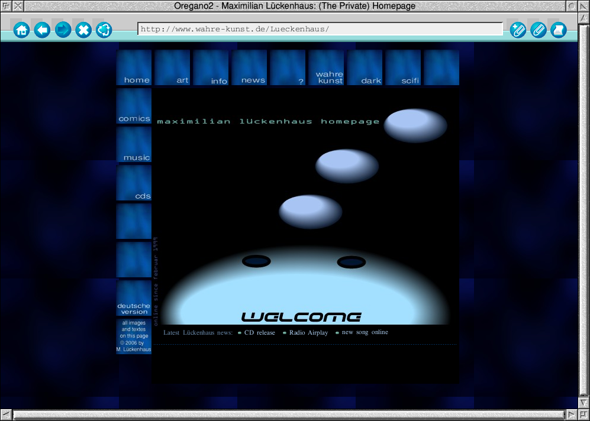Image resolution: width=590 pixels, height=421 pixels.
Task: Select the 'news' navigation tile
Action: (249, 68)
